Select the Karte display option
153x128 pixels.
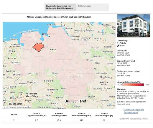click(118, 46)
